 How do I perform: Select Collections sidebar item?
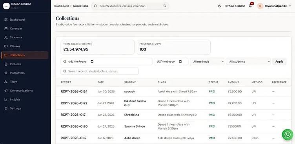point(25,55)
